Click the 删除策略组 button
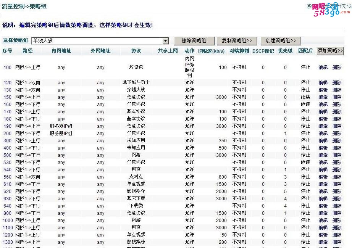This screenshot has height=248, width=352. [x=194, y=40]
